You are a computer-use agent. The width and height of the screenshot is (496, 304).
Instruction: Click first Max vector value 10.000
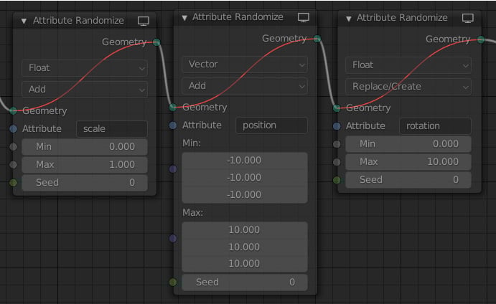pos(245,230)
